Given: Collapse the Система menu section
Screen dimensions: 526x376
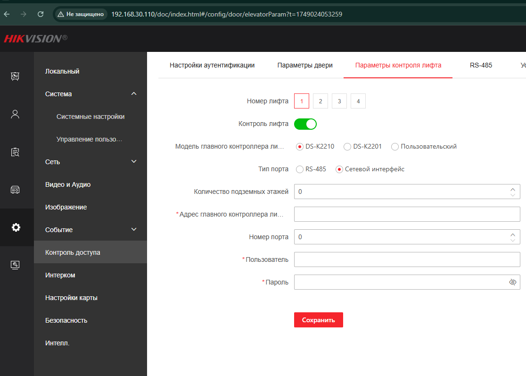Looking at the screenshot, I should (x=134, y=94).
